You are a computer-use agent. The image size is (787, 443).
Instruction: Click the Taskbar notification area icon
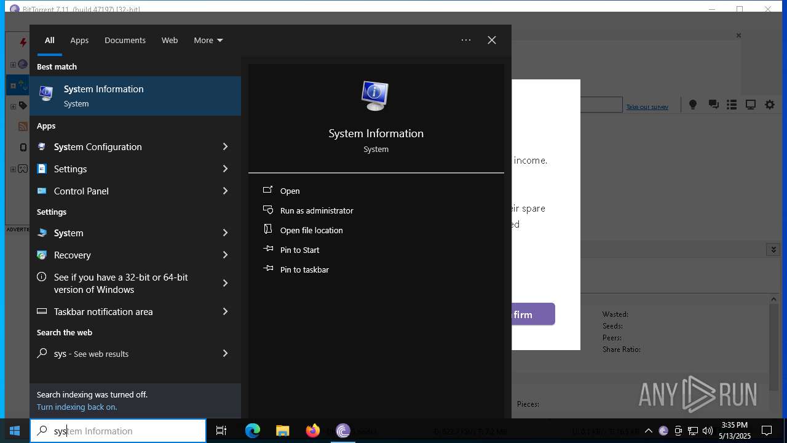pyautogui.click(x=42, y=311)
